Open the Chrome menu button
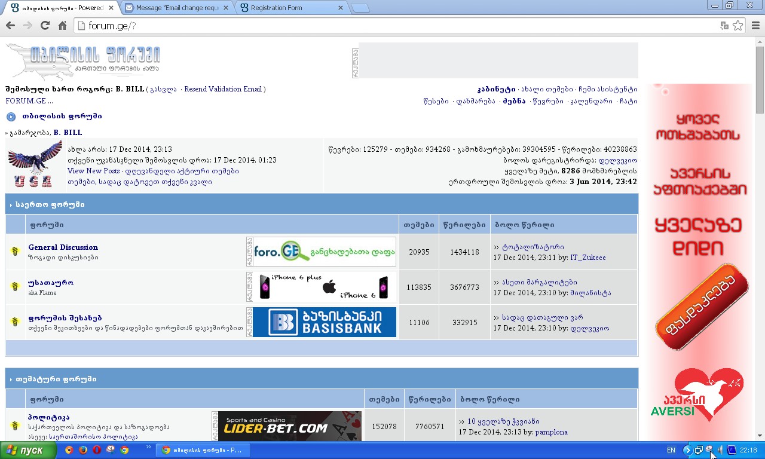This screenshot has width=765, height=459. (755, 26)
